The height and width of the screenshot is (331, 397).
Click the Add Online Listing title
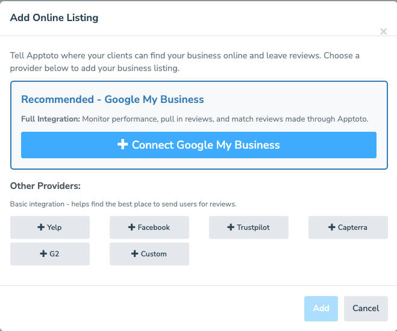click(54, 17)
